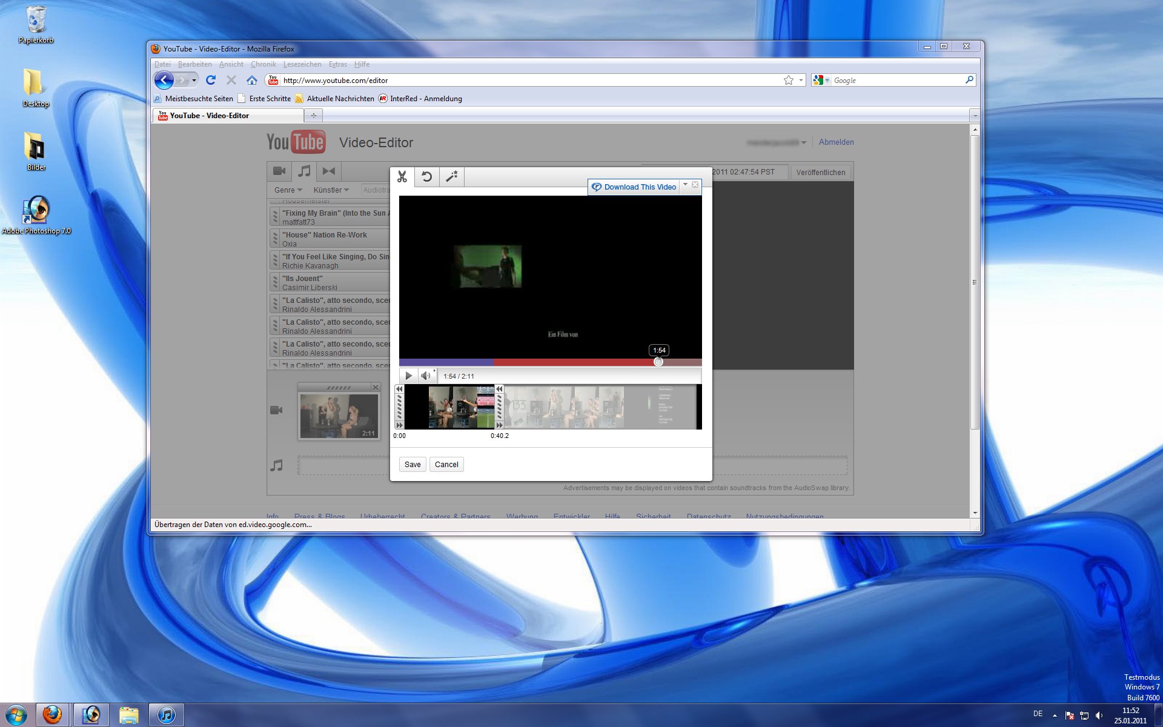Expand the Download This Video arrow menu

point(685,185)
